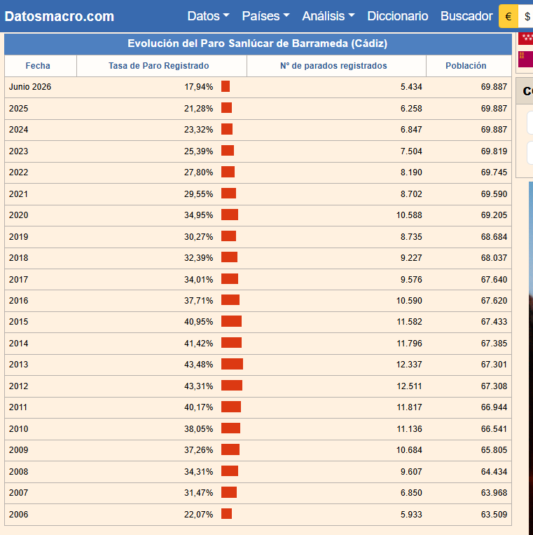The image size is (533, 535).
Task: Select the 40,17% rate value
Action: pos(199,407)
